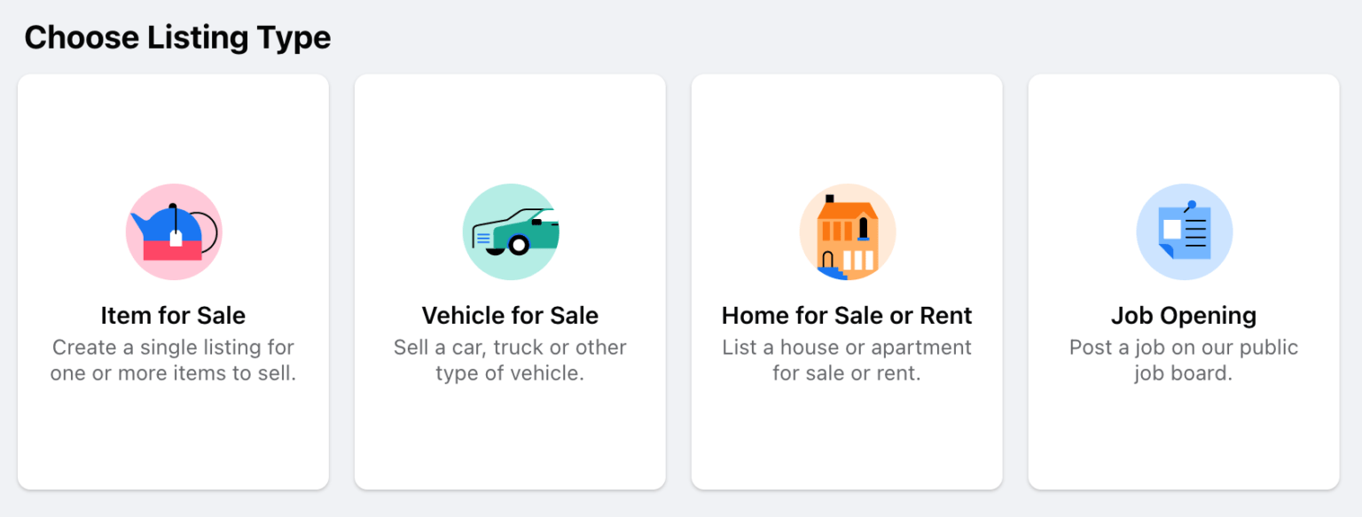This screenshot has height=517, width=1362.
Task: Select the "Item for Sale" title
Action: [173, 316]
